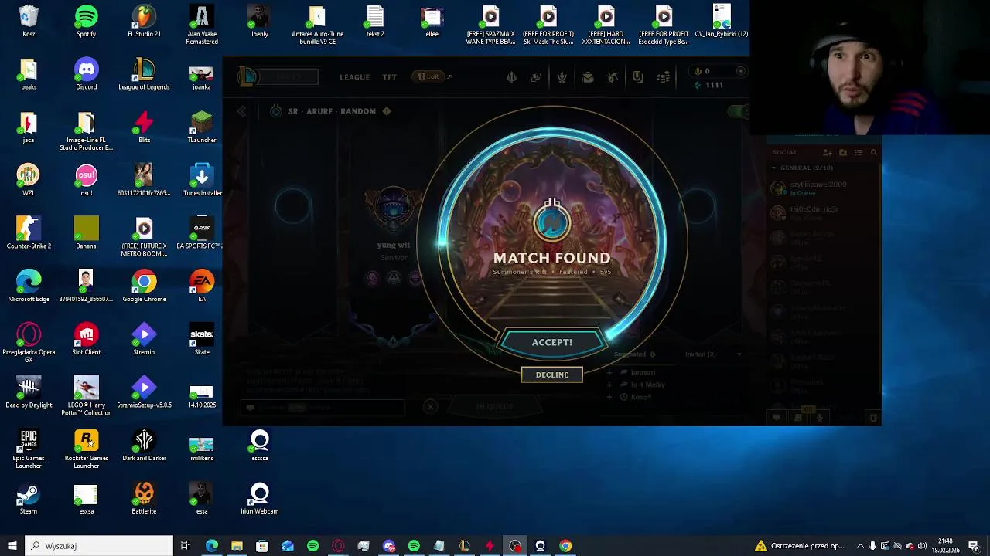The width and height of the screenshot is (990, 556).
Task: Select the TLauncher Minecraft icon
Action: click(x=202, y=128)
